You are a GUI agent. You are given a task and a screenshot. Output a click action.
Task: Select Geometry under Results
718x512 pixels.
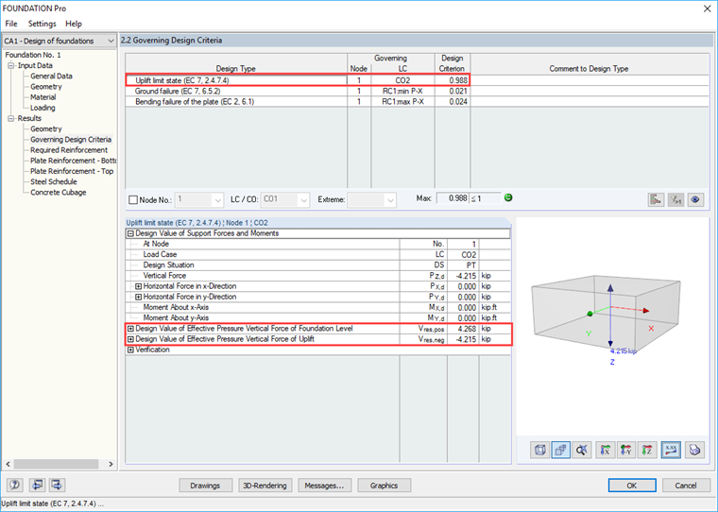45,128
